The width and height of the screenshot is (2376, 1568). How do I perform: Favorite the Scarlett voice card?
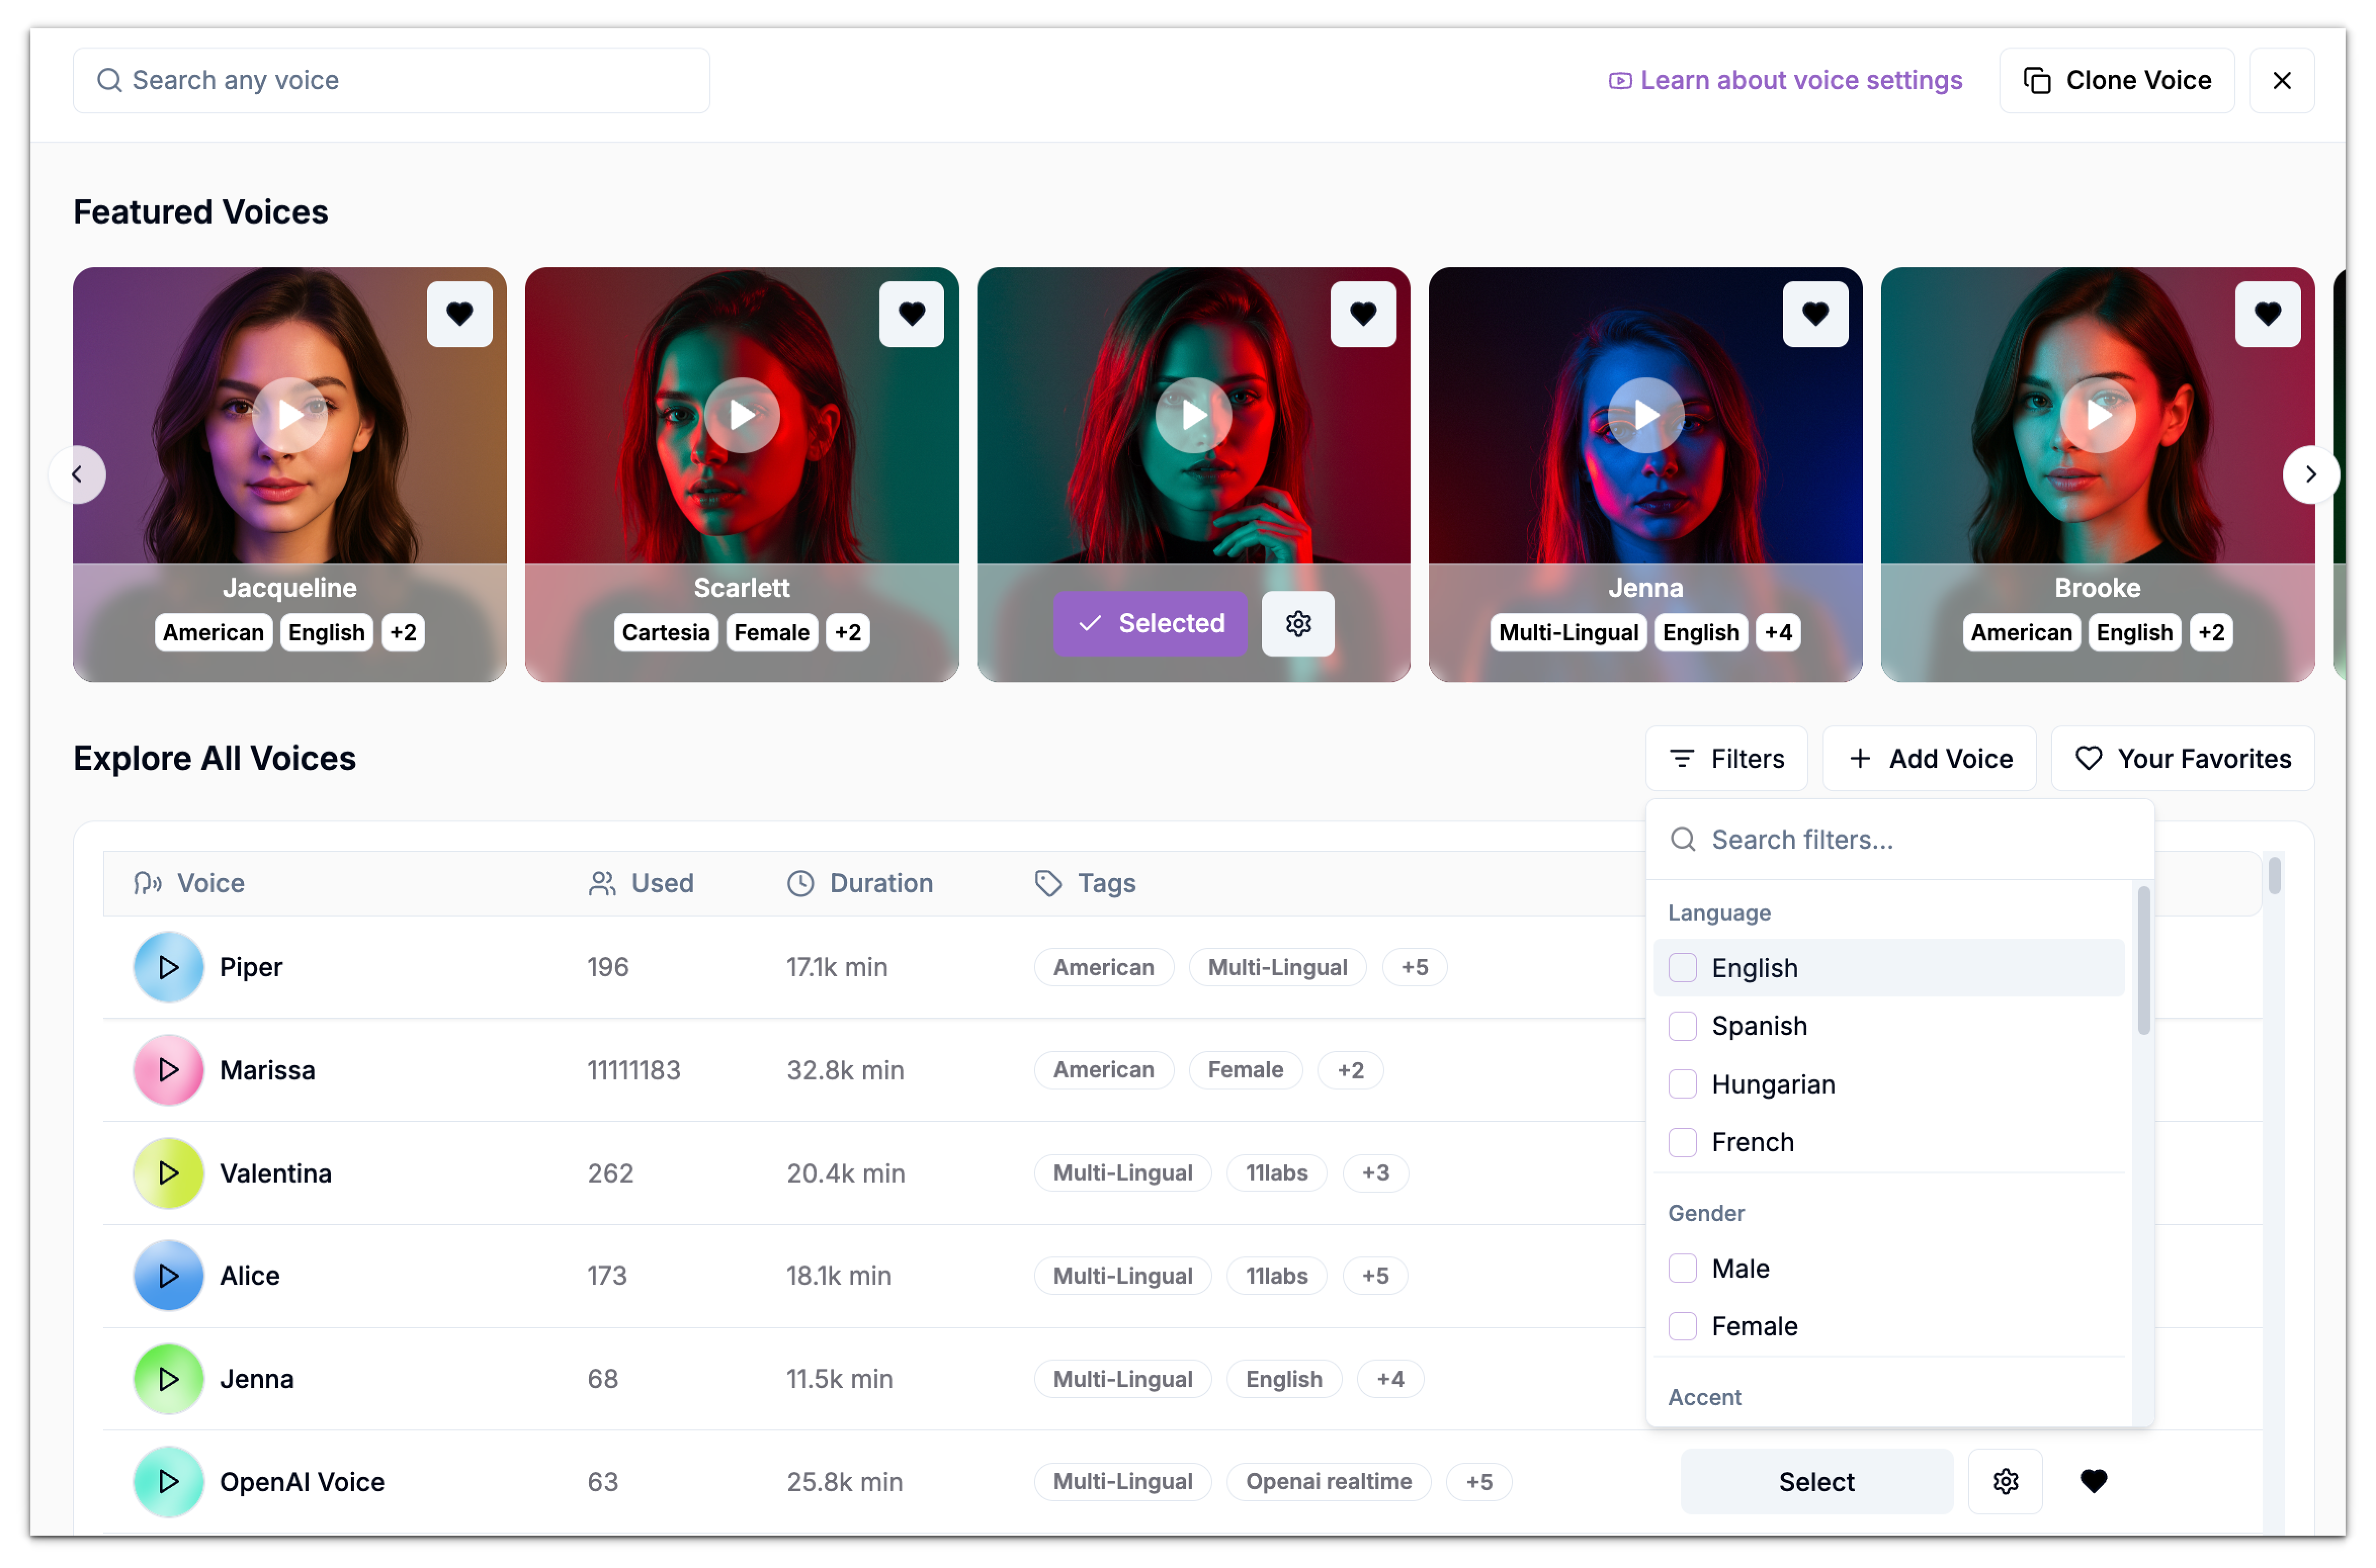(x=911, y=313)
